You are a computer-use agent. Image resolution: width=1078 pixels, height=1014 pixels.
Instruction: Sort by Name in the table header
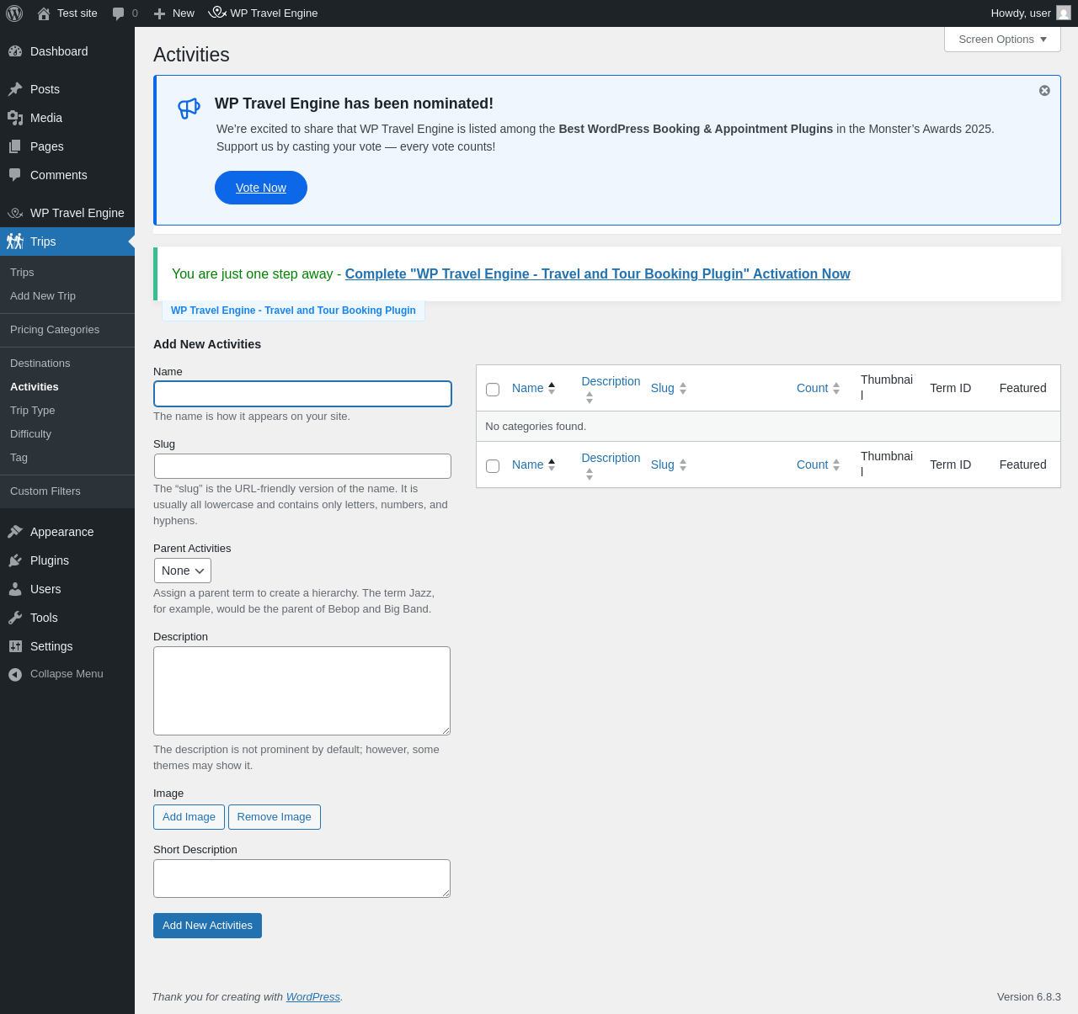tap(534, 388)
